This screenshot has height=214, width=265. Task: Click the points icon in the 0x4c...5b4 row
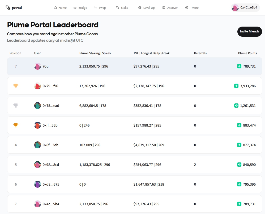pyautogui.click(x=239, y=204)
